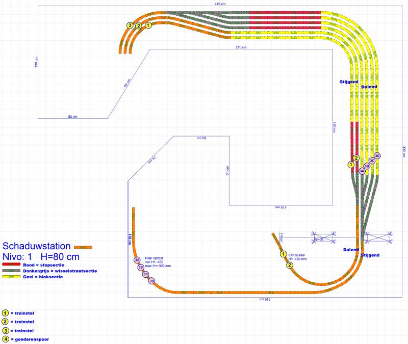The width and height of the screenshot is (408, 344).
Task: Click the 'Donkergrijs = wisselstraatsectie' legend label
Action: pyautogui.click(x=60, y=271)
